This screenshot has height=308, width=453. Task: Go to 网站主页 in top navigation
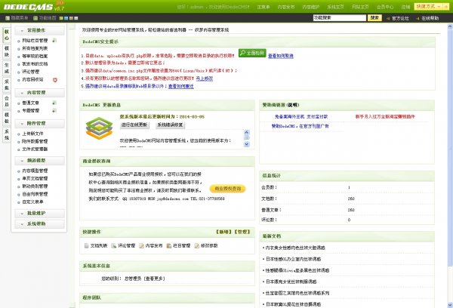point(360,7)
